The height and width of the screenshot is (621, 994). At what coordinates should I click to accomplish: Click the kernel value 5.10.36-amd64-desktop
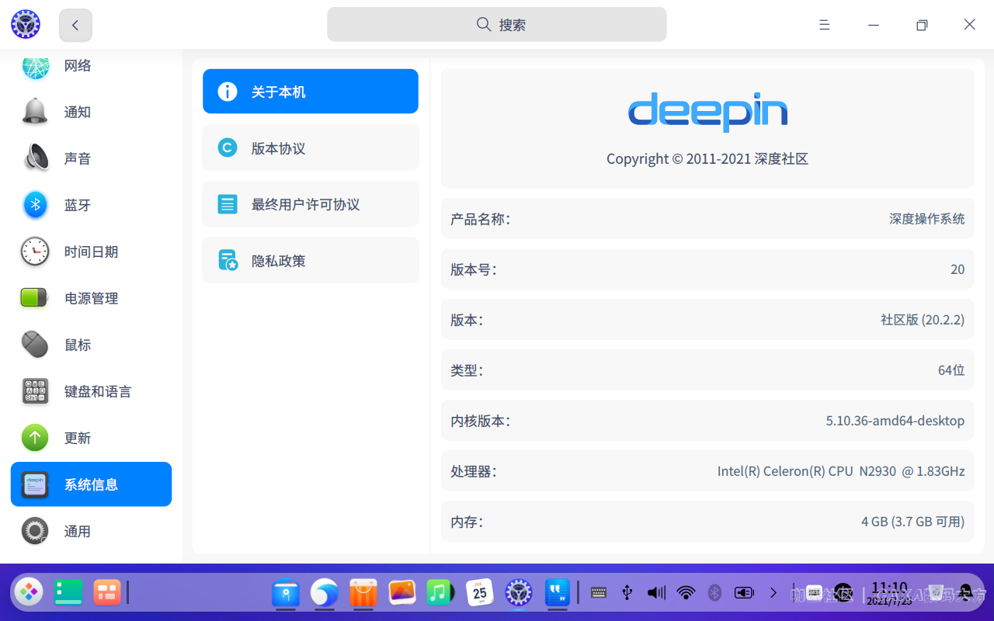tap(895, 421)
